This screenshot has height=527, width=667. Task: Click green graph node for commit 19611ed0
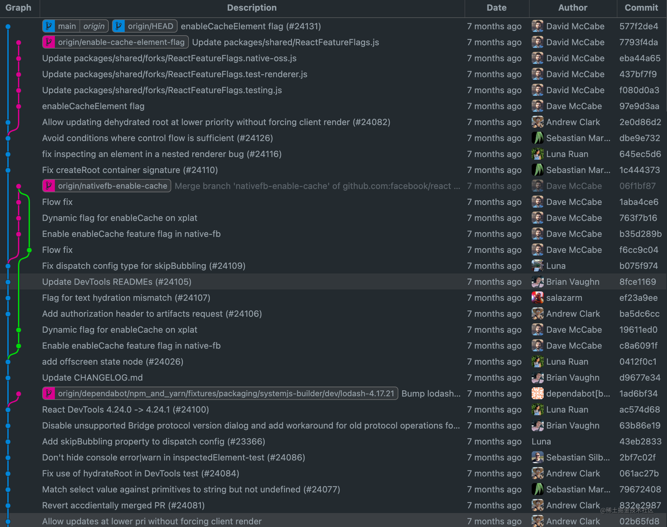19,330
